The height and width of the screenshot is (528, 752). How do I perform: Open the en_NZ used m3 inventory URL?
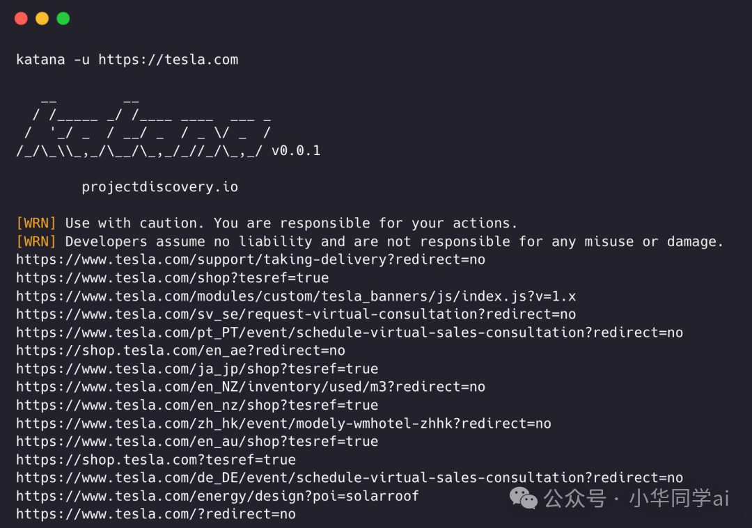coord(251,387)
